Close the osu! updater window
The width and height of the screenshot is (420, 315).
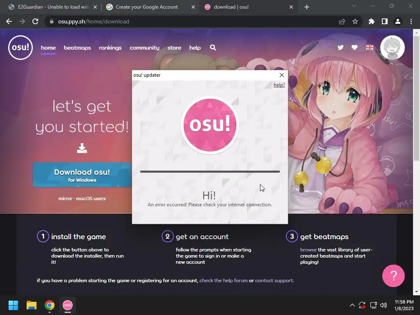[281, 75]
